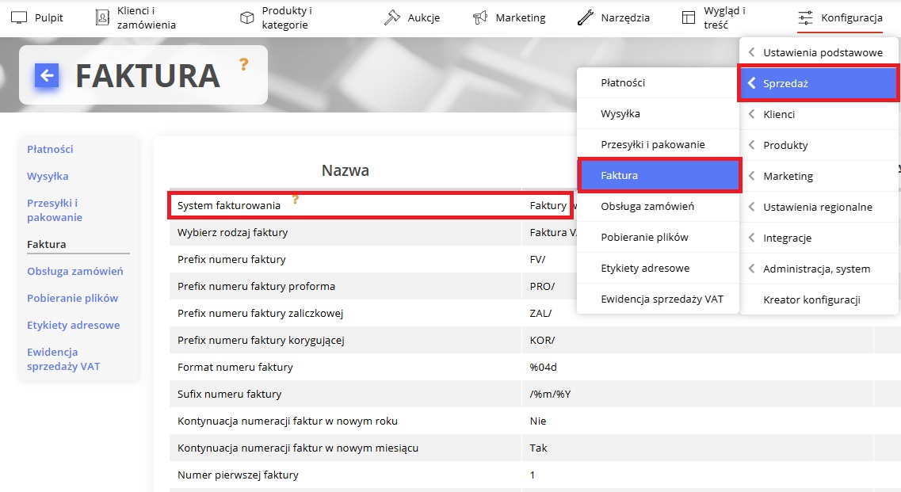
Task: Open Ewidencja sprzedaży VAT sidebar link
Action: [63, 359]
